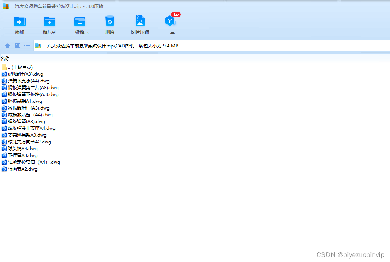Switch to the thumbnail view icon
Viewport: 390px width, 262px height.
coord(17,46)
